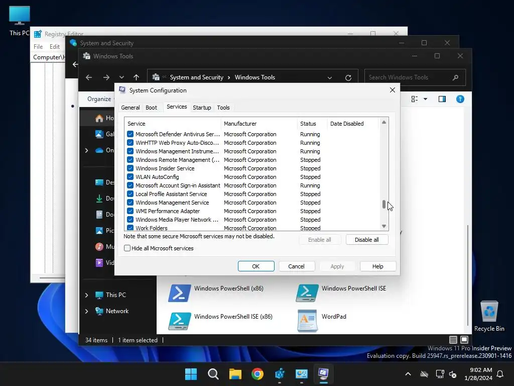Refresh the Windows Tools folder
This screenshot has height=386, width=514.
(x=348, y=77)
